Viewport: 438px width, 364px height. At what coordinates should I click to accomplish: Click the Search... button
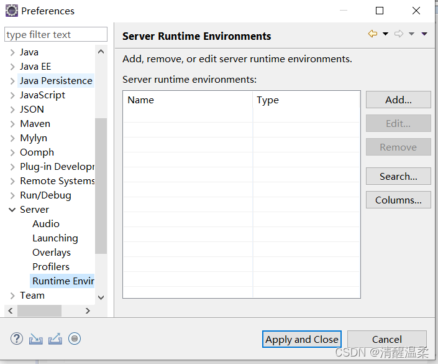(x=398, y=177)
